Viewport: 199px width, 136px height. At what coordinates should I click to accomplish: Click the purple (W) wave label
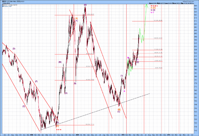pyautogui.click(x=60, y=62)
